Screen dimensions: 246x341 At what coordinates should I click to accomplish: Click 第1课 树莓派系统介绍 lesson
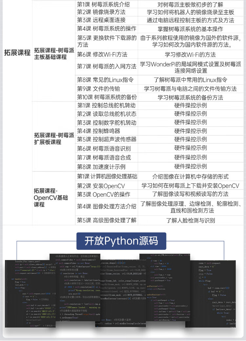point(103,4)
